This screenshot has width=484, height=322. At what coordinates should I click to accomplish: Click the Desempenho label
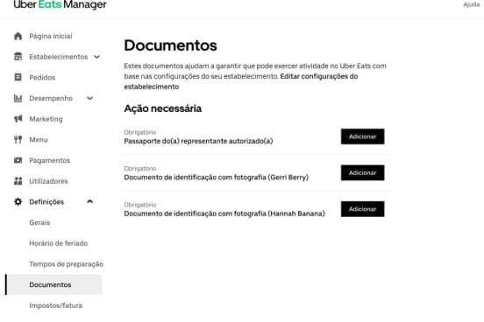point(51,98)
